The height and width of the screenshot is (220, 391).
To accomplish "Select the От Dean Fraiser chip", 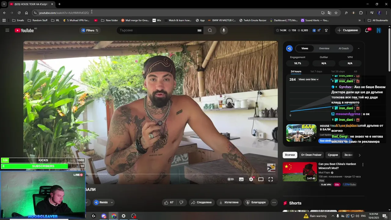I will [x=311, y=155].
